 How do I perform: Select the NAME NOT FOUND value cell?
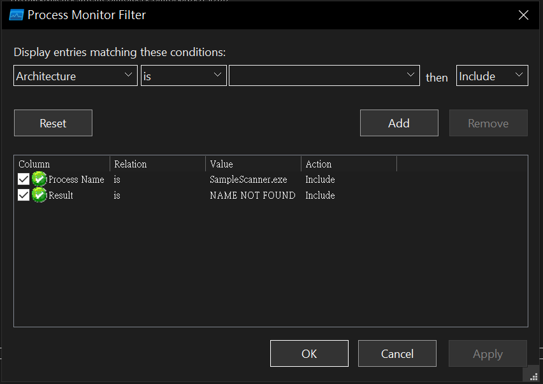252,196
